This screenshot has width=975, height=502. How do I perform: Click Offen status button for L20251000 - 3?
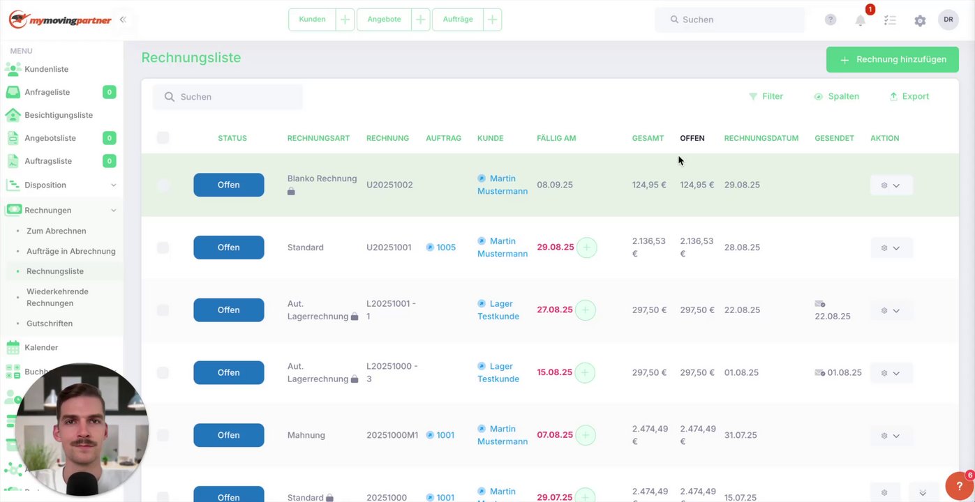pos(229,372)
